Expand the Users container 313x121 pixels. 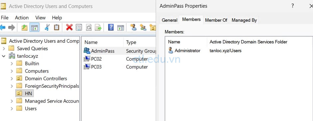[12, 109]
